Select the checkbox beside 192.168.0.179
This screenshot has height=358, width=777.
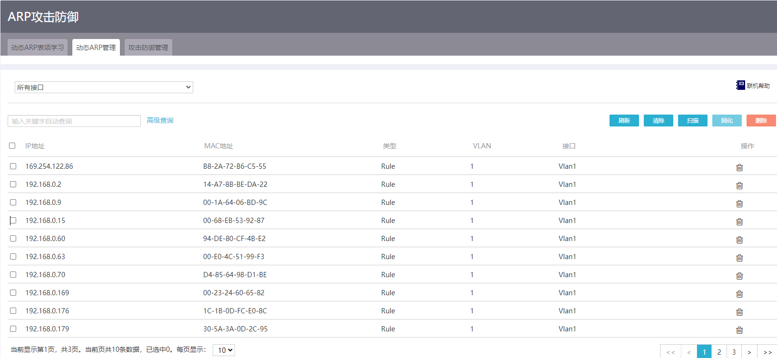[x=13, y=329]
